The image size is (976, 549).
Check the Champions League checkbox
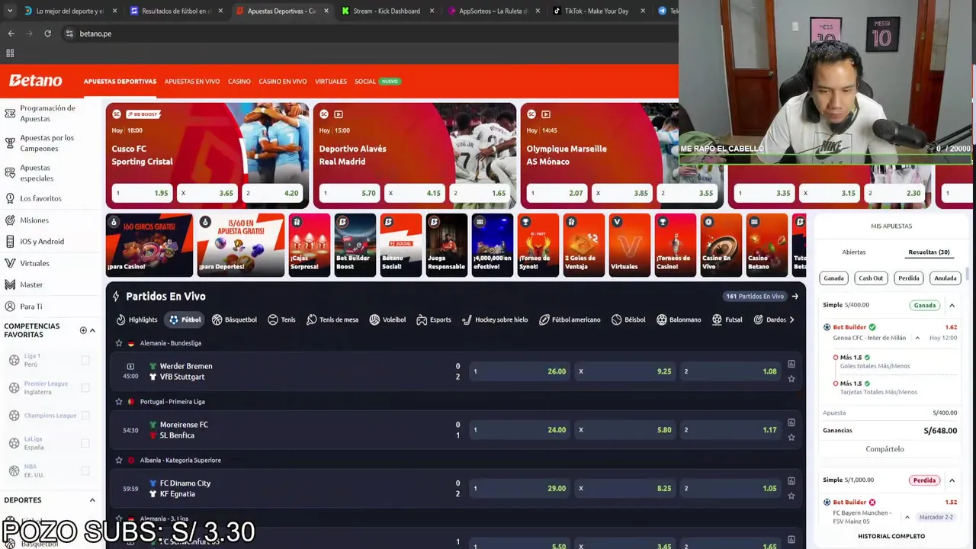(85, 416)
